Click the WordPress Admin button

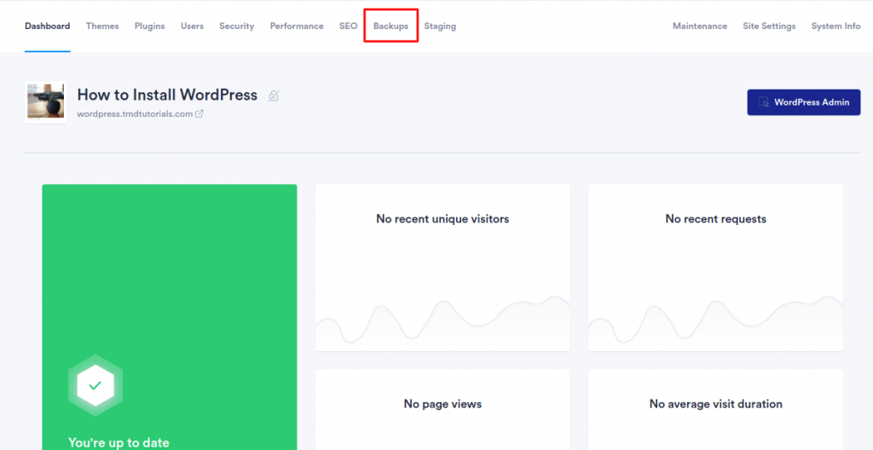803,102
